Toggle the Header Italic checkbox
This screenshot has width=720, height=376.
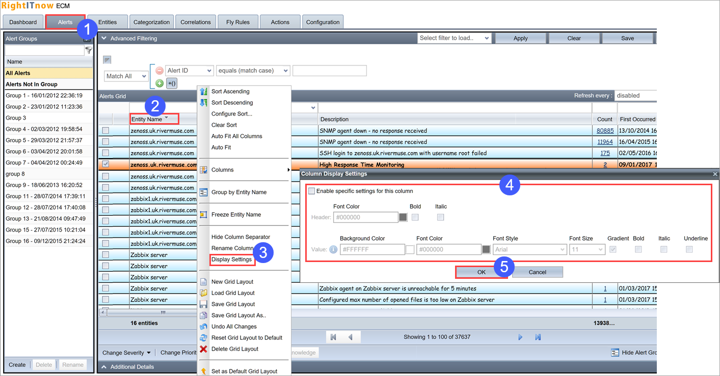(441, 217)
